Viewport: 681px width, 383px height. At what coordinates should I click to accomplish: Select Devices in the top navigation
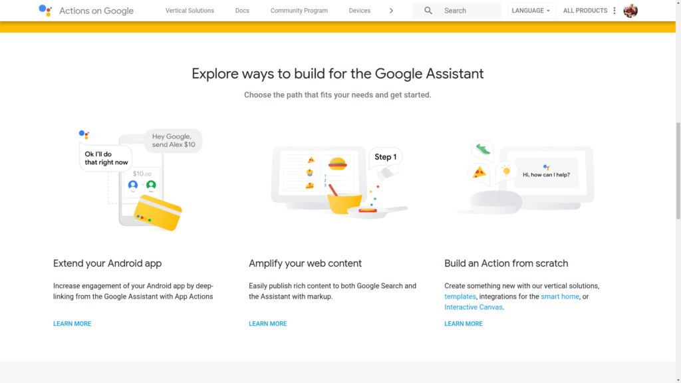360,11
